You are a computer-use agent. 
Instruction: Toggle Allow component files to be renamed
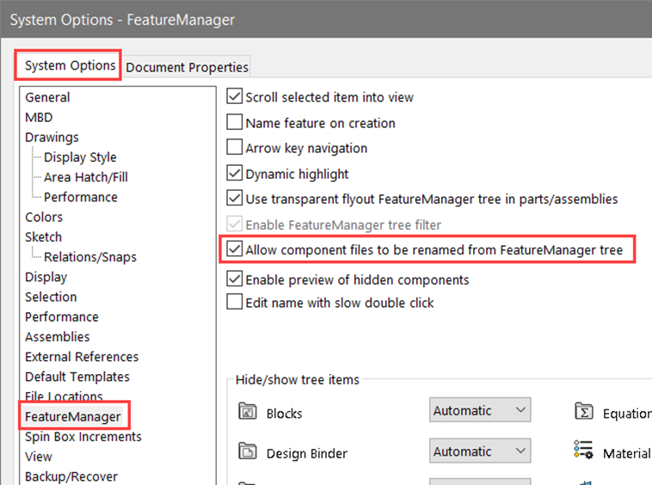(234, 249)
